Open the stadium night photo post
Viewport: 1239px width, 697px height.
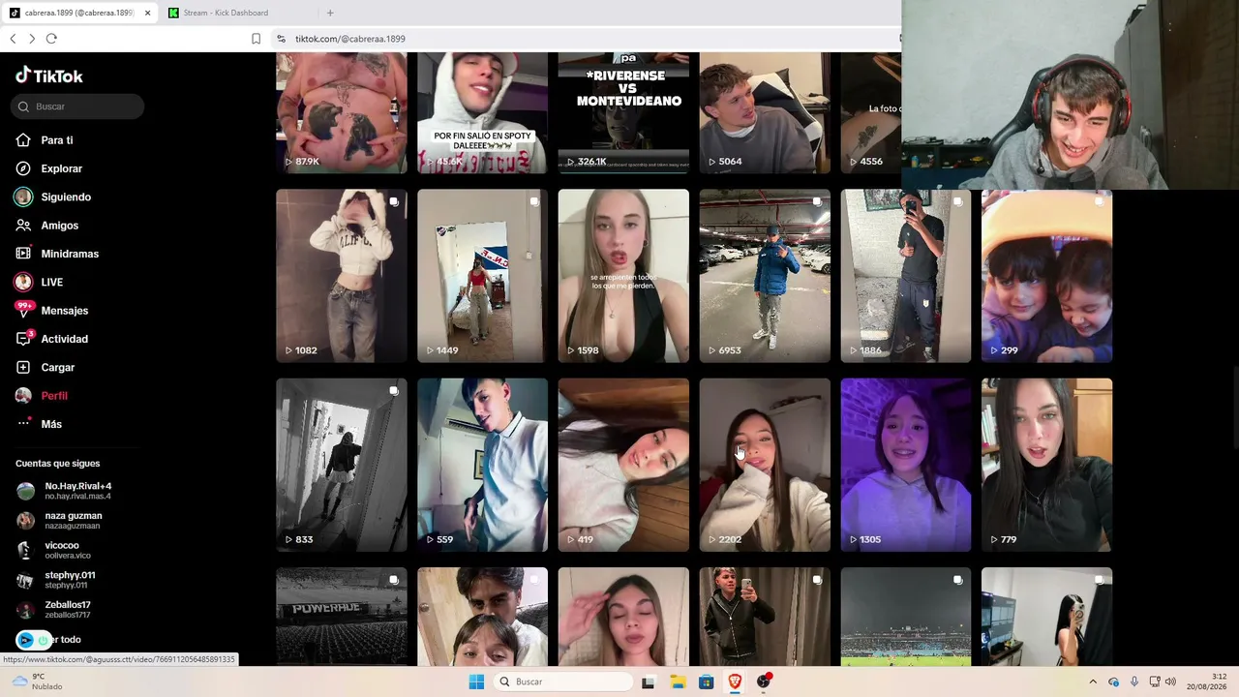906,617
